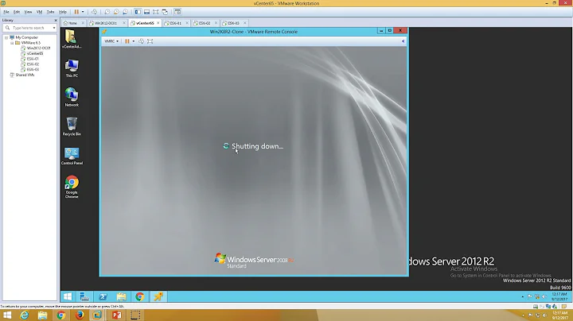The width and height of the screenshot is (573, 321).
Task: Open the dropdown arrow next to Remote Console pause
Action: [x=134, y=41]
